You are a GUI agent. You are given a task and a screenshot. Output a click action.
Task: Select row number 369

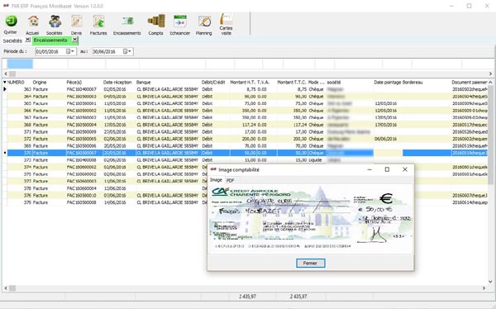click(246, 145)
